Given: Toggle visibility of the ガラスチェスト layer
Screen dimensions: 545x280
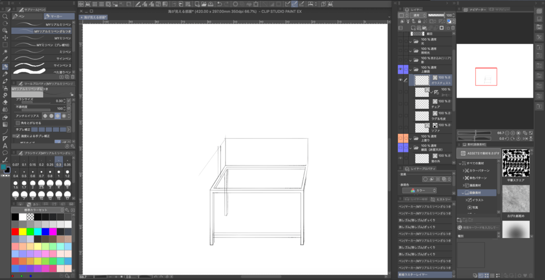Looking at the screenshot, I should tap(401, 80).
